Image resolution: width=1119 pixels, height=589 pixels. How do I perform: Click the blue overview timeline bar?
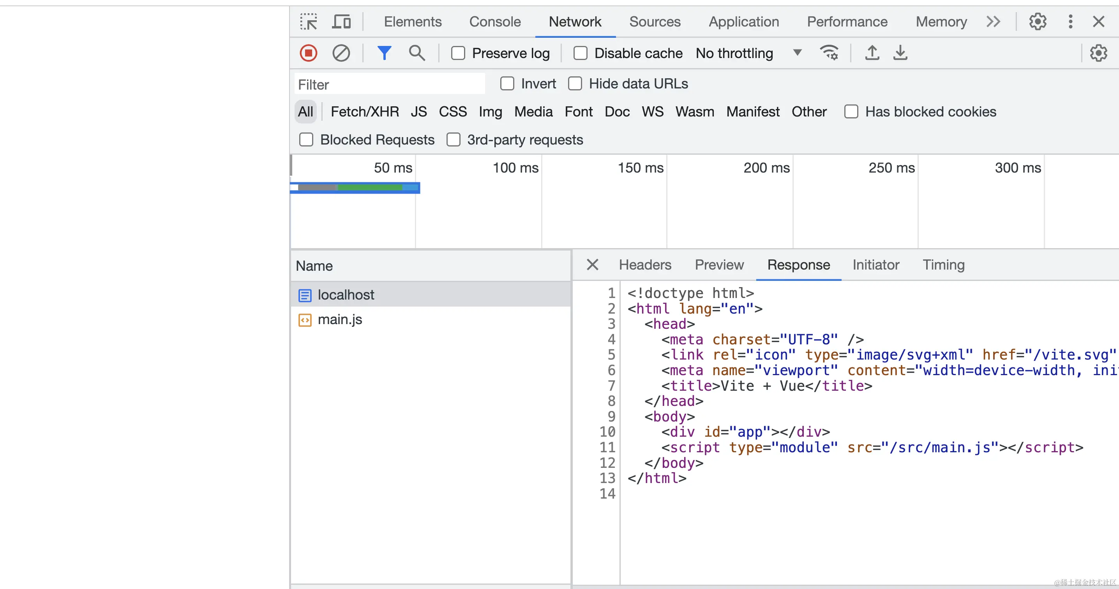click(x=355, y=188)
